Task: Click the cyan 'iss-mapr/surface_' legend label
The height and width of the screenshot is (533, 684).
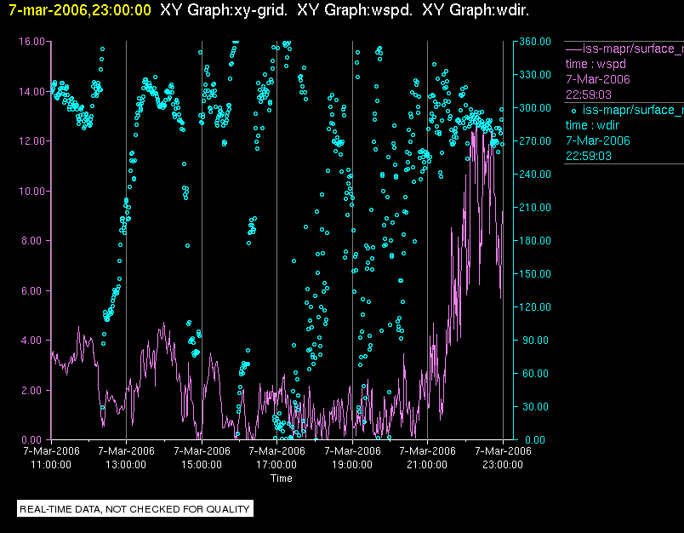Action: pyautogui.click(x=633, y=110)
